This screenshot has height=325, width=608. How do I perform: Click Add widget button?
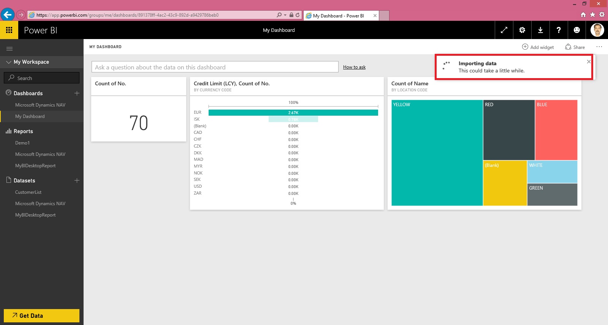538,47
